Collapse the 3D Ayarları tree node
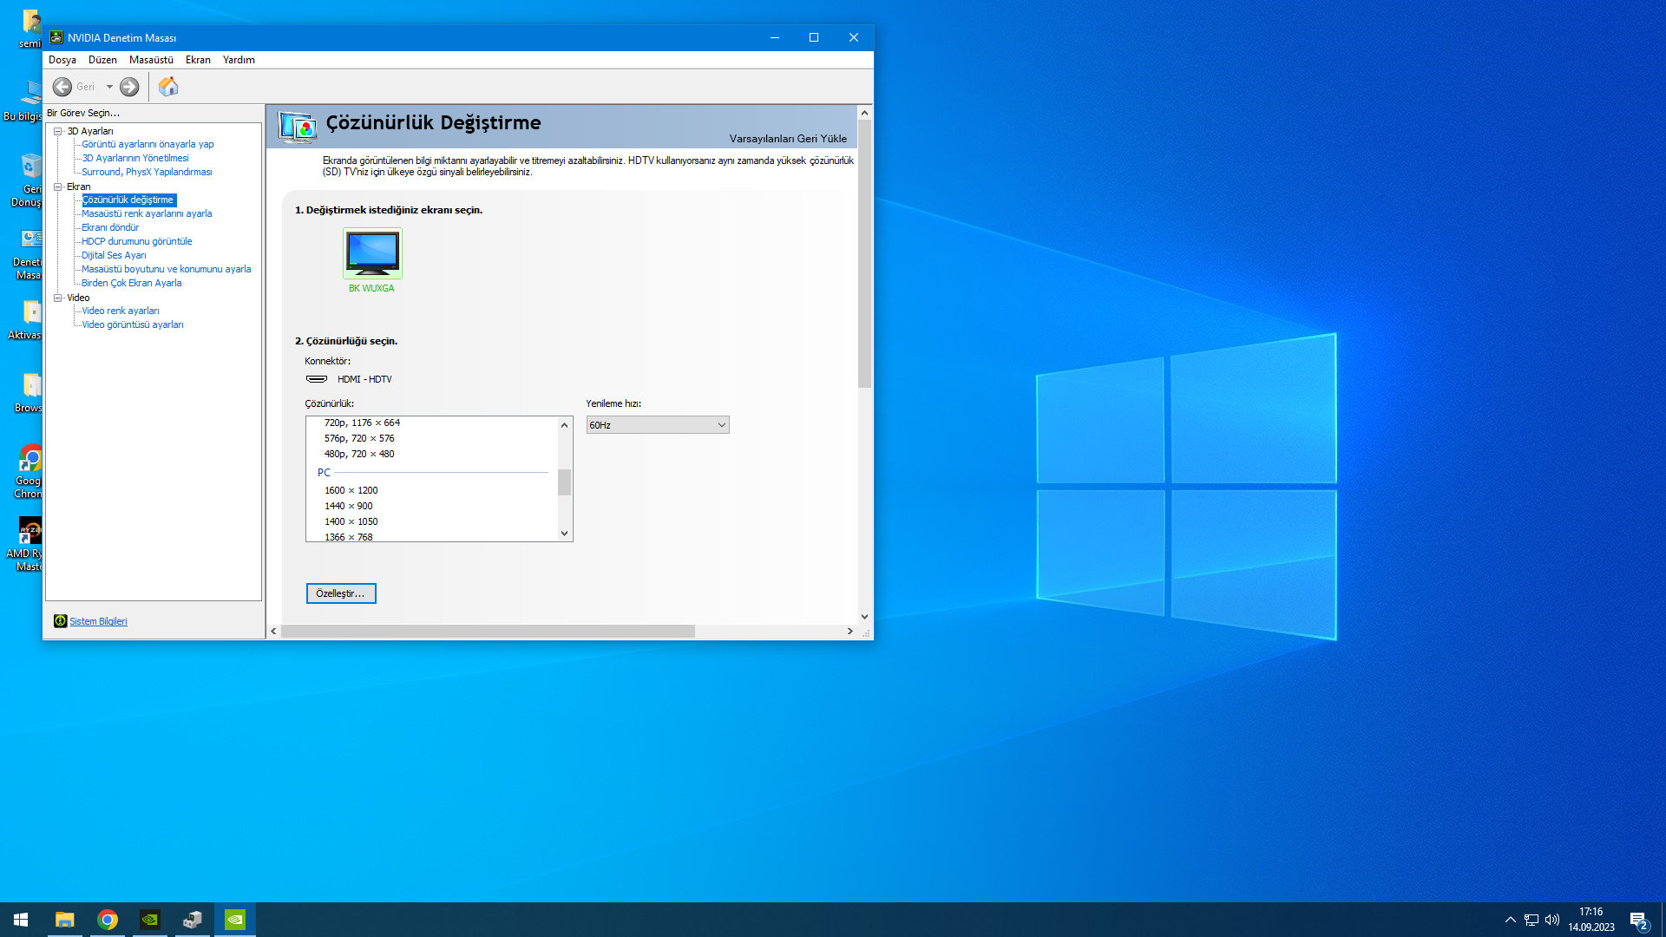This screenshot has height=937, width=1666. click(58, 132)
